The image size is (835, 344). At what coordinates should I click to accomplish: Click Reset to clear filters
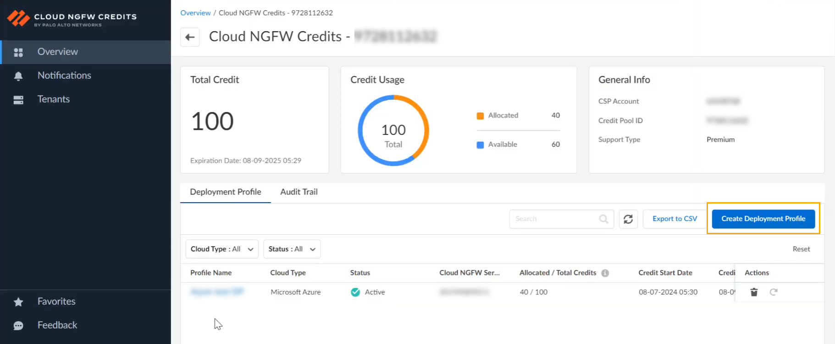click(x=802, y=249)
